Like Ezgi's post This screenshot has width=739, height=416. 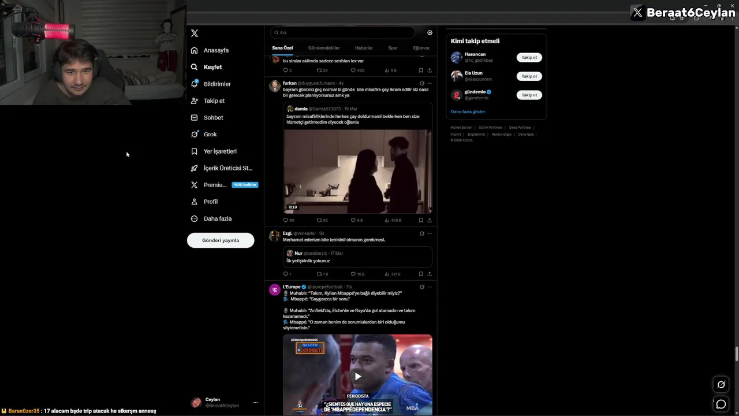point(357,274)
